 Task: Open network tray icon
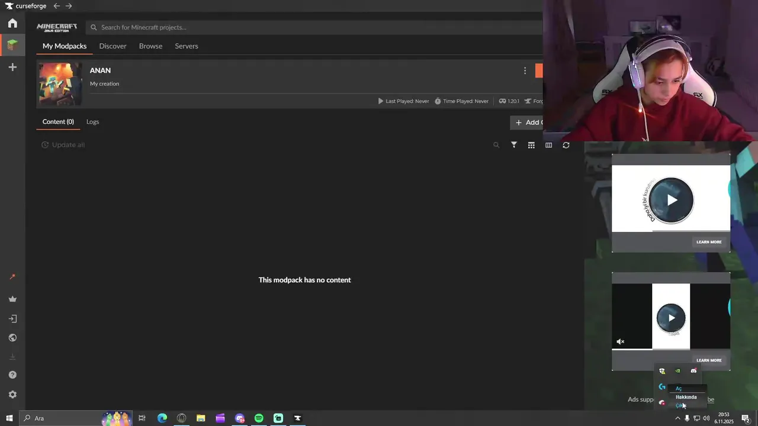point(696,418)
